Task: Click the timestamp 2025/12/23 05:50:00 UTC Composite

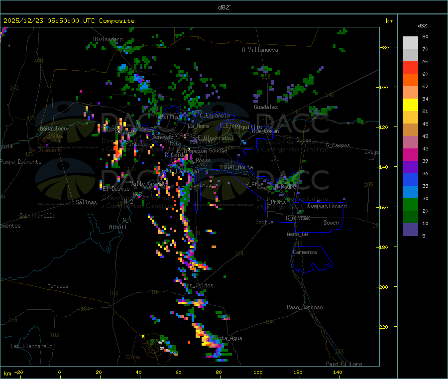Action: [x=69, y=21]
